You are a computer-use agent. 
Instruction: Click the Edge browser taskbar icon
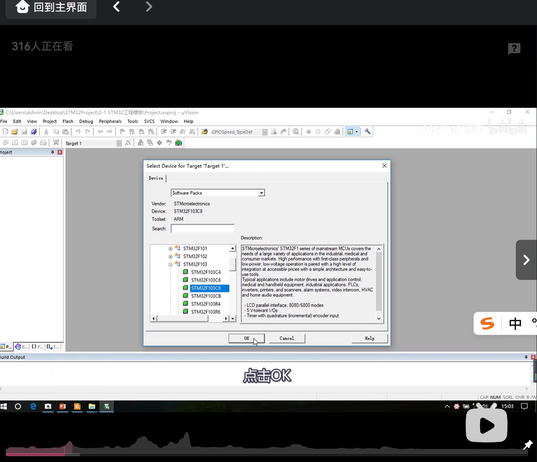pyautogui.click(x=33, y=406)
